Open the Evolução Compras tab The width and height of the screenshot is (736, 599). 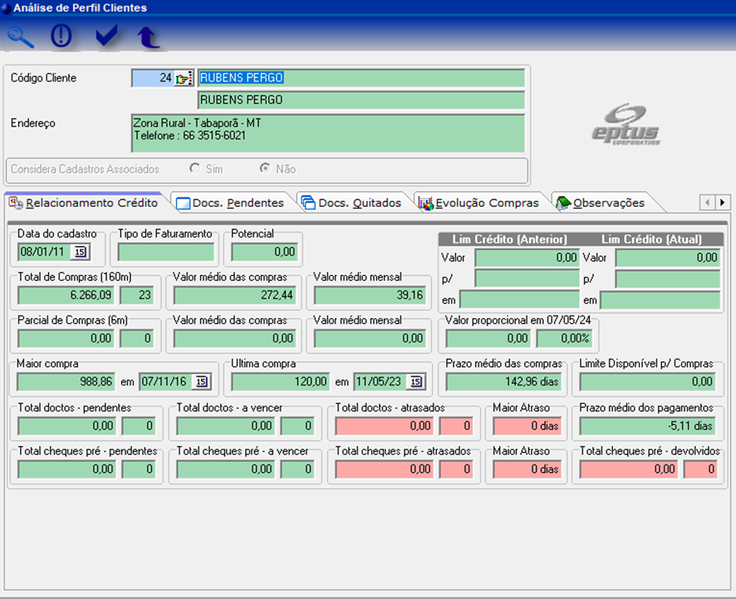[480, 203]
